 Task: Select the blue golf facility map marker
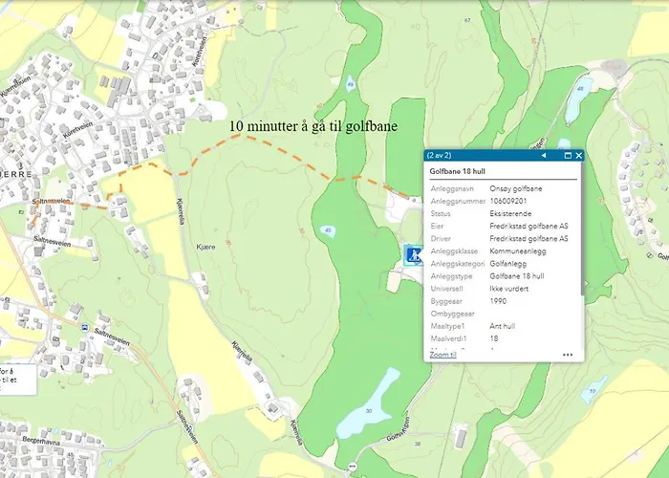click(413, 255)
